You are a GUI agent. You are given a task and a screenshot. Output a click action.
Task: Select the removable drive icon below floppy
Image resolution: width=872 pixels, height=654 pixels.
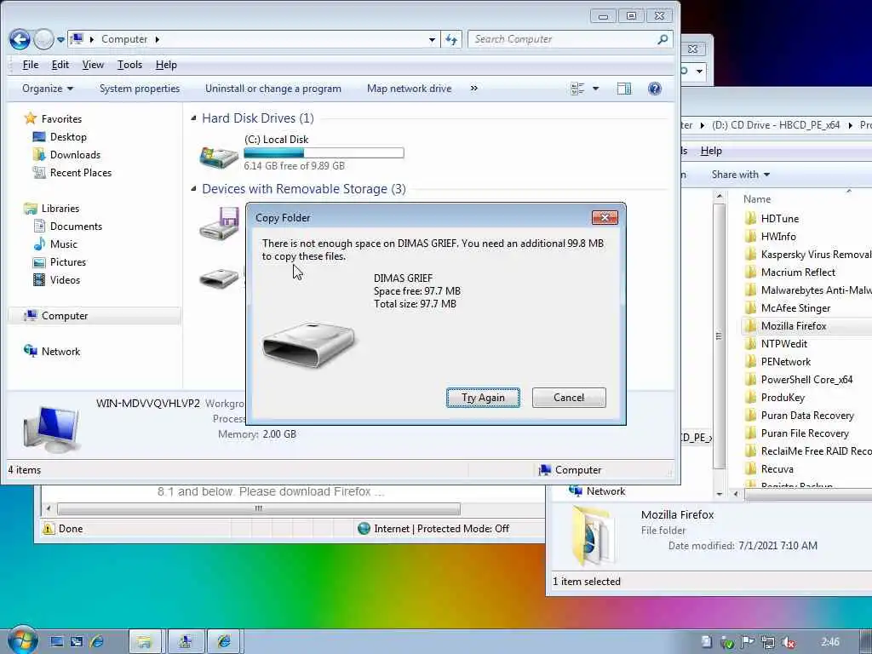click(219, 278)
